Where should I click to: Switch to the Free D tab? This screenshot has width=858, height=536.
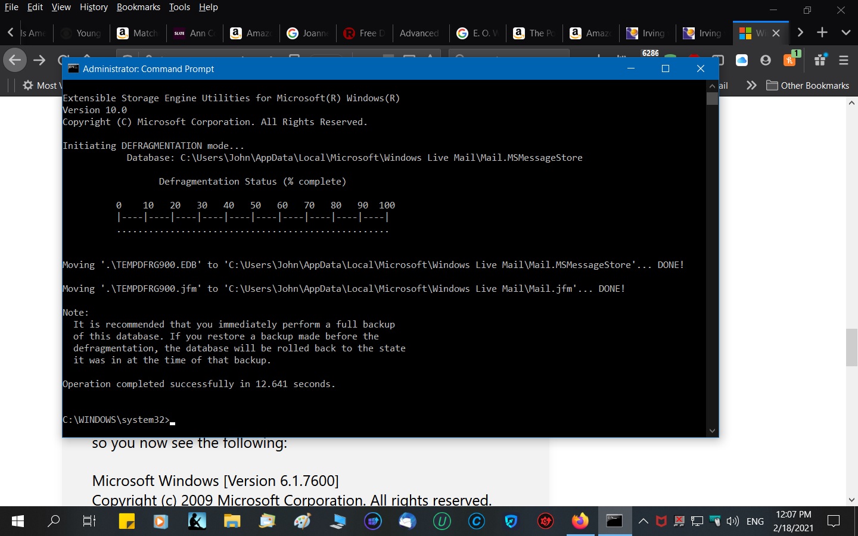pyautogui.click(x=365, y=33)
